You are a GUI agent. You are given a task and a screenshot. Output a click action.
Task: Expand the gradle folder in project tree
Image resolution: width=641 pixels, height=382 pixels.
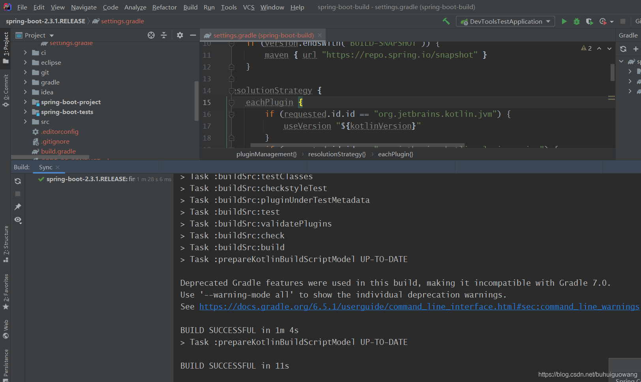coord(25,82)
